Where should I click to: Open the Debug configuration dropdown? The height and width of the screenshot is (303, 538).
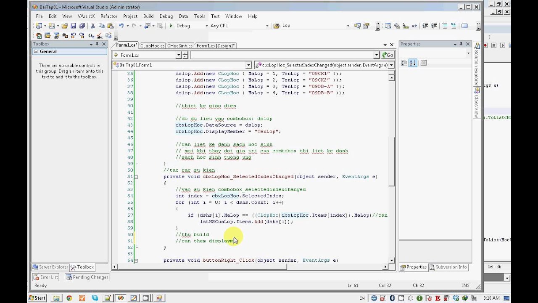point(206,26)
